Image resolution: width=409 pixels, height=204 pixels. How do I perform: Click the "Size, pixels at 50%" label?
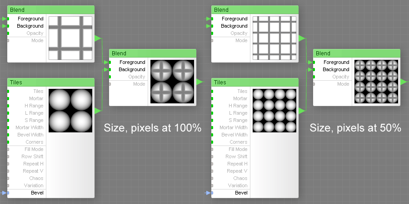tap(355, 128)
